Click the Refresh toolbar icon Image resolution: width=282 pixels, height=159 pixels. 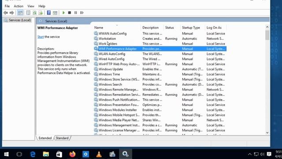pos(34,13)
